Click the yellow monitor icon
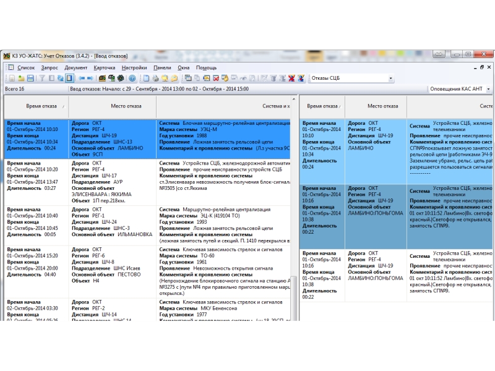The image size is (495, 371). pyautogui.click(x=165, y=79)
